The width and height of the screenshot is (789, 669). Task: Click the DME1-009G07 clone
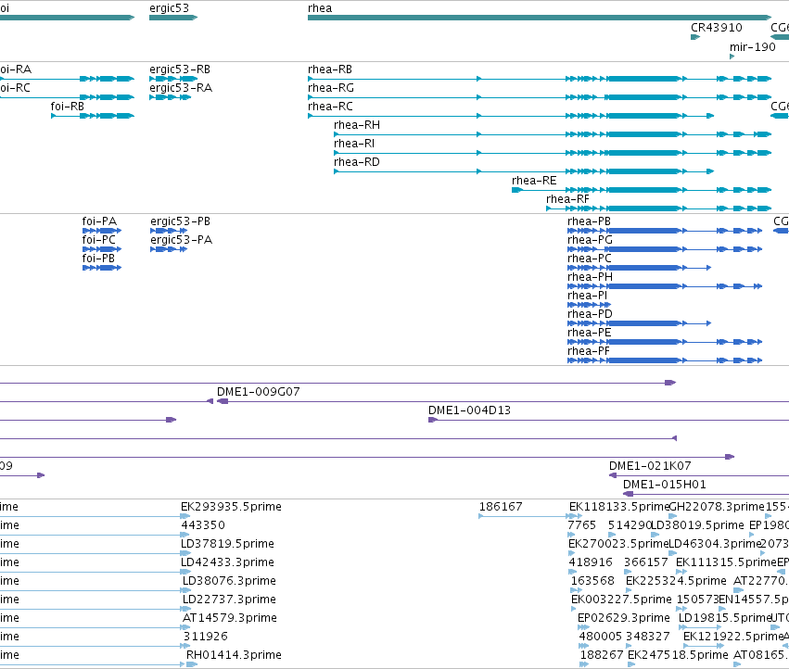(x=503, y=401)
